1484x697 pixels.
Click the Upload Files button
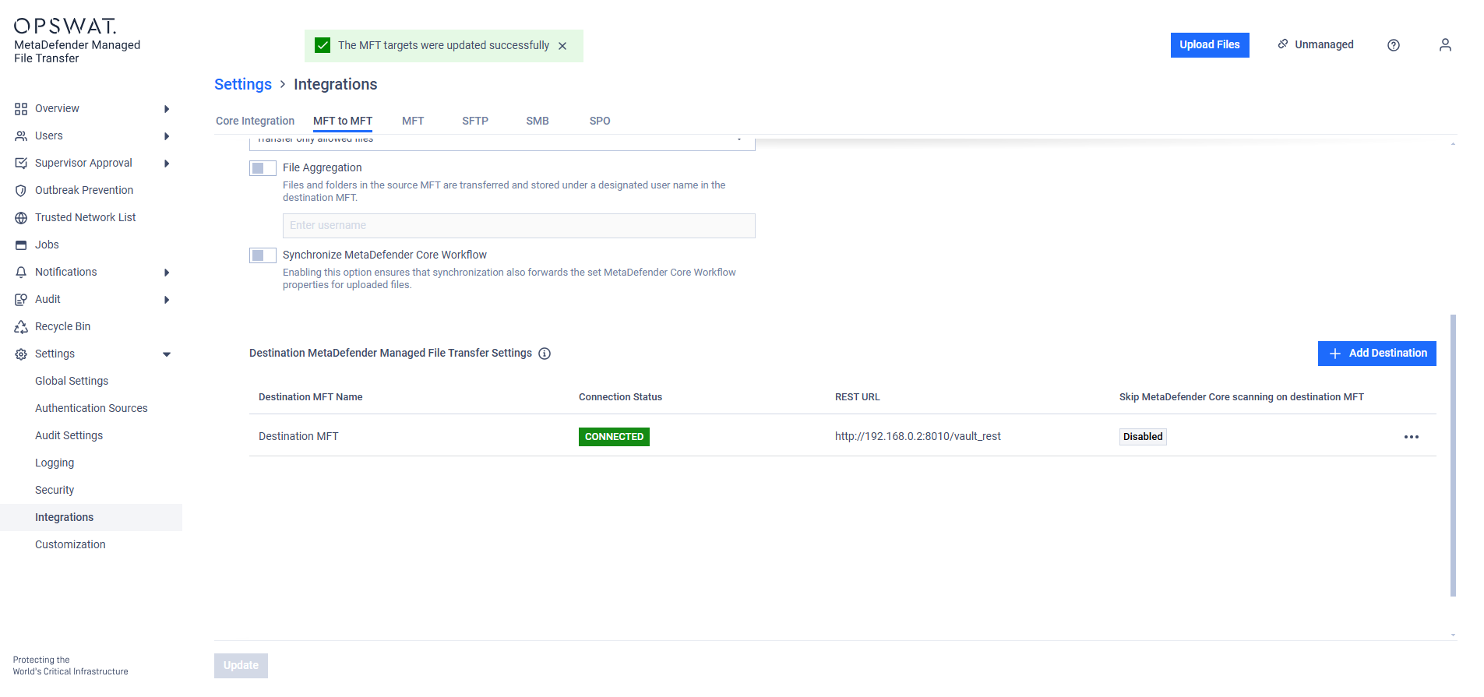click(x=1210, y=45)
